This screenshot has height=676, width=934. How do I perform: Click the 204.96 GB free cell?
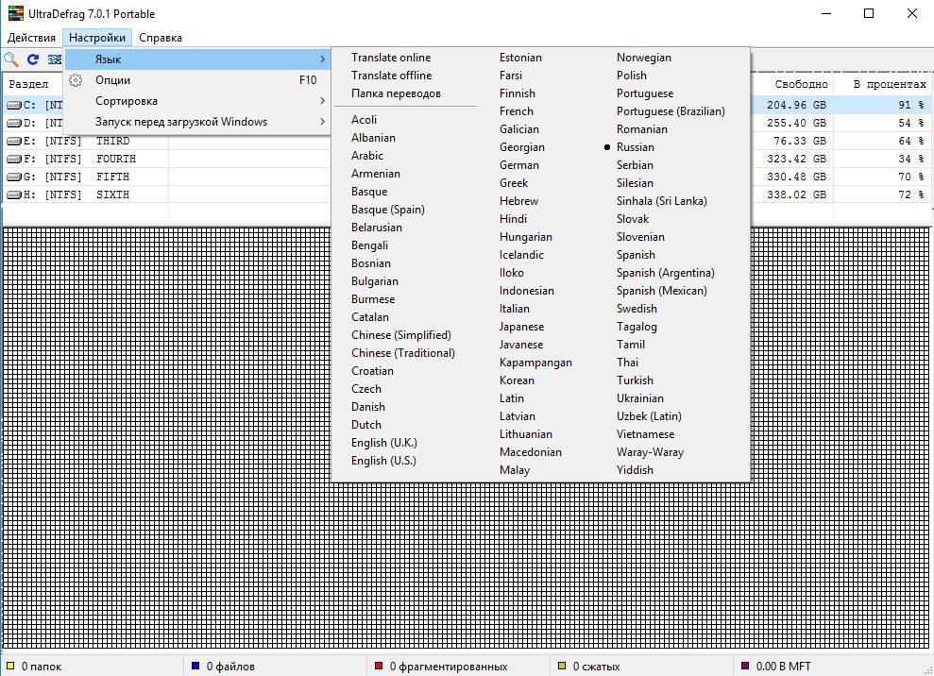click(796, 106)
